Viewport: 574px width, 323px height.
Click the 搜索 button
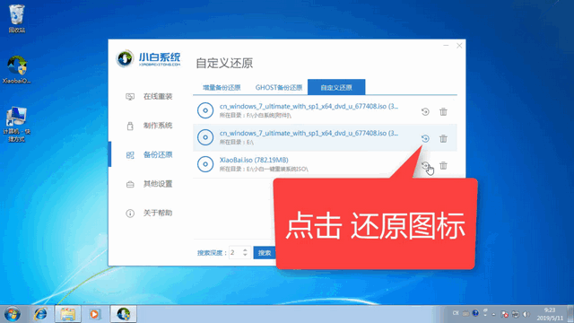pos(265,253)
